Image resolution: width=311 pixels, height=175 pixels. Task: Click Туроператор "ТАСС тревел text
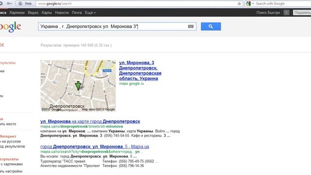point(63,161)
